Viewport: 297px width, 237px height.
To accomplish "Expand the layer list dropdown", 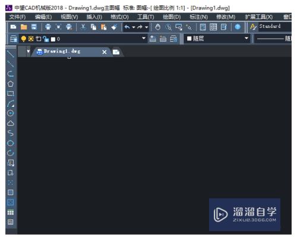I will (x=144, y=38).
